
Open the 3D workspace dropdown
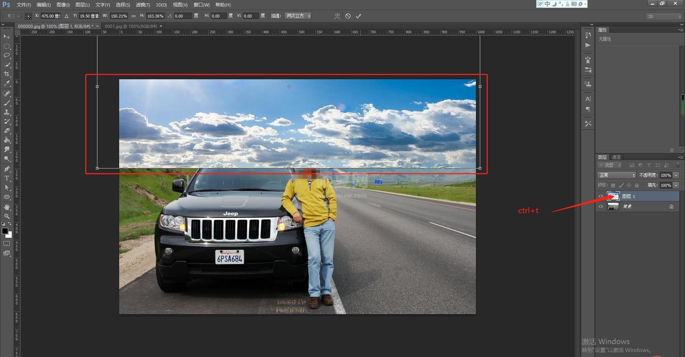[664, 16]
